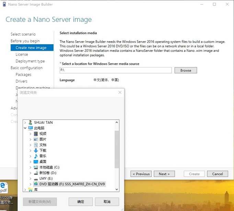
Task: Expand the 音乐 folder node
Action: [x=31, y=156]
